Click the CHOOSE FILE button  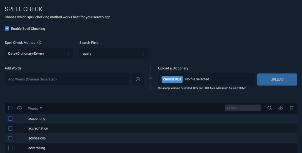tap(172, 79)
